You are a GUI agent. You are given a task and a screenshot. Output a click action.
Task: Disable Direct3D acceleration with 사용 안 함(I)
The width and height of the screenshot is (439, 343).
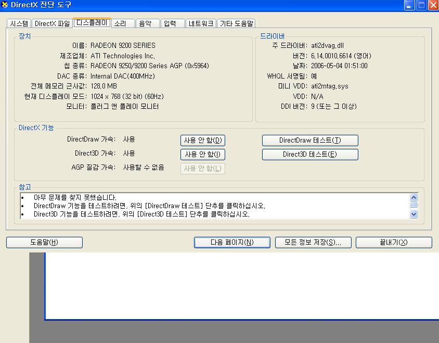pos(203,155)
